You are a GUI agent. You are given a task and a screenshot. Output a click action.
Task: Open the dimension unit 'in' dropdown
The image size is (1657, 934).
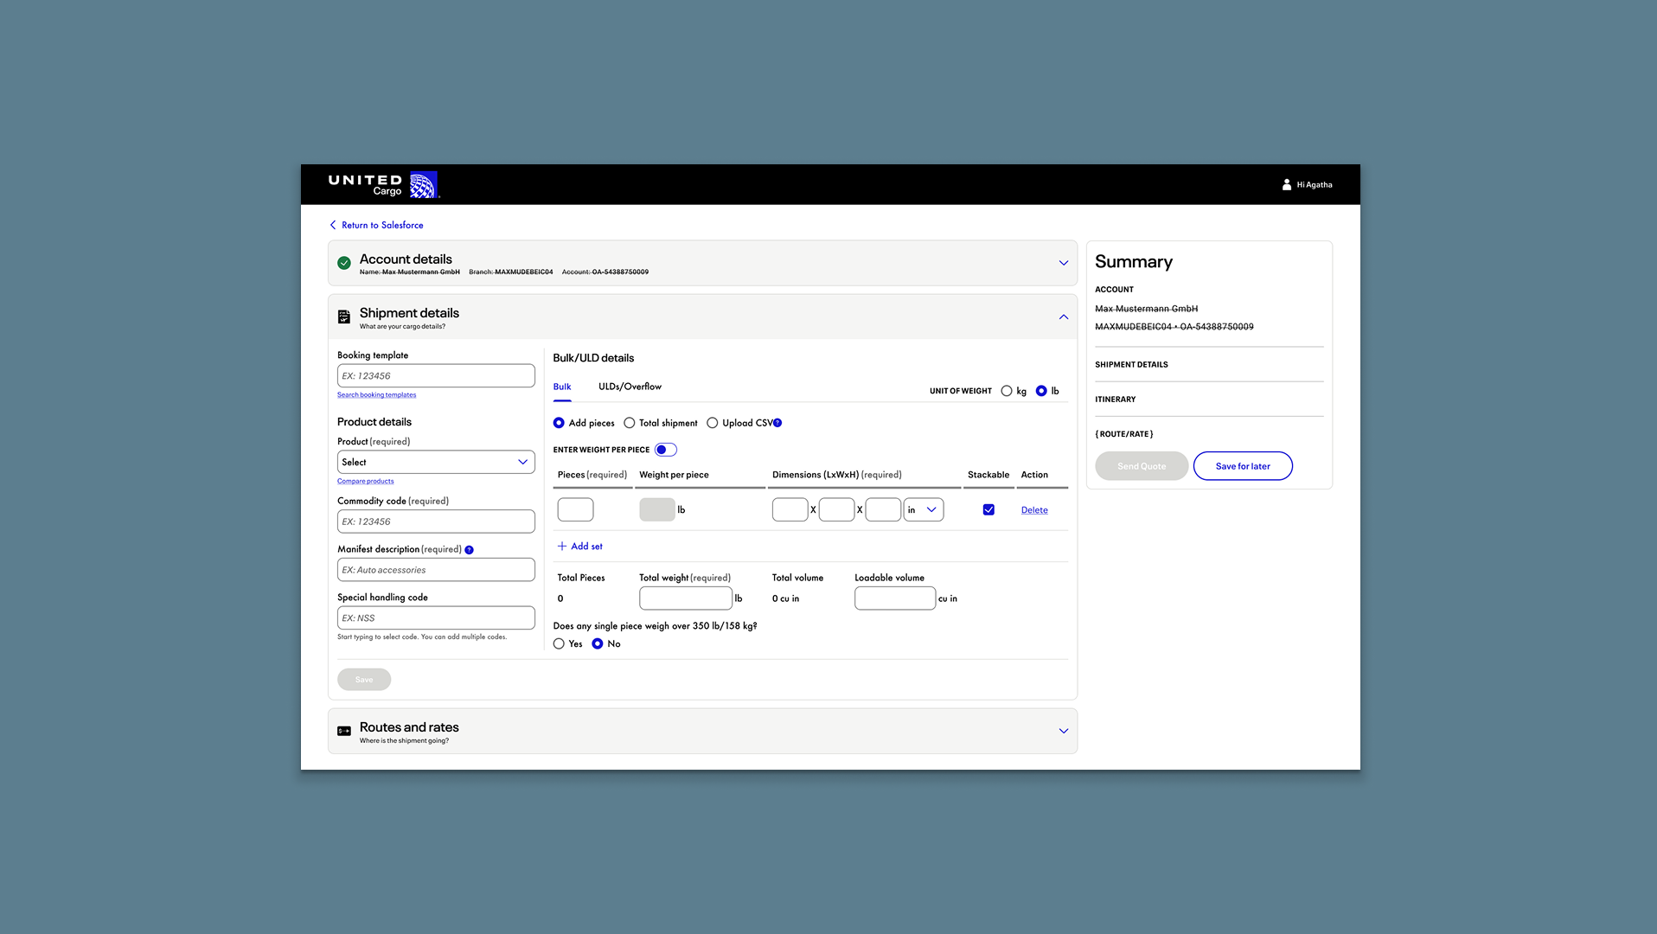[924, 510]
